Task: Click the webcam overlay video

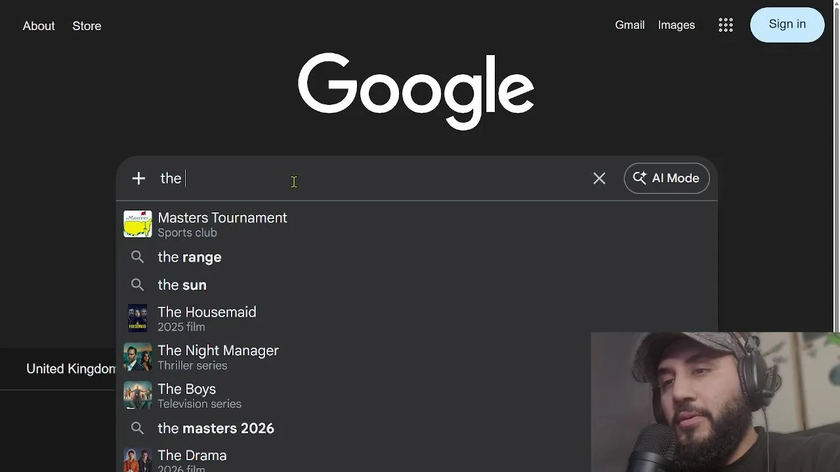Action: pyautogui.click(x=715, y=402)
